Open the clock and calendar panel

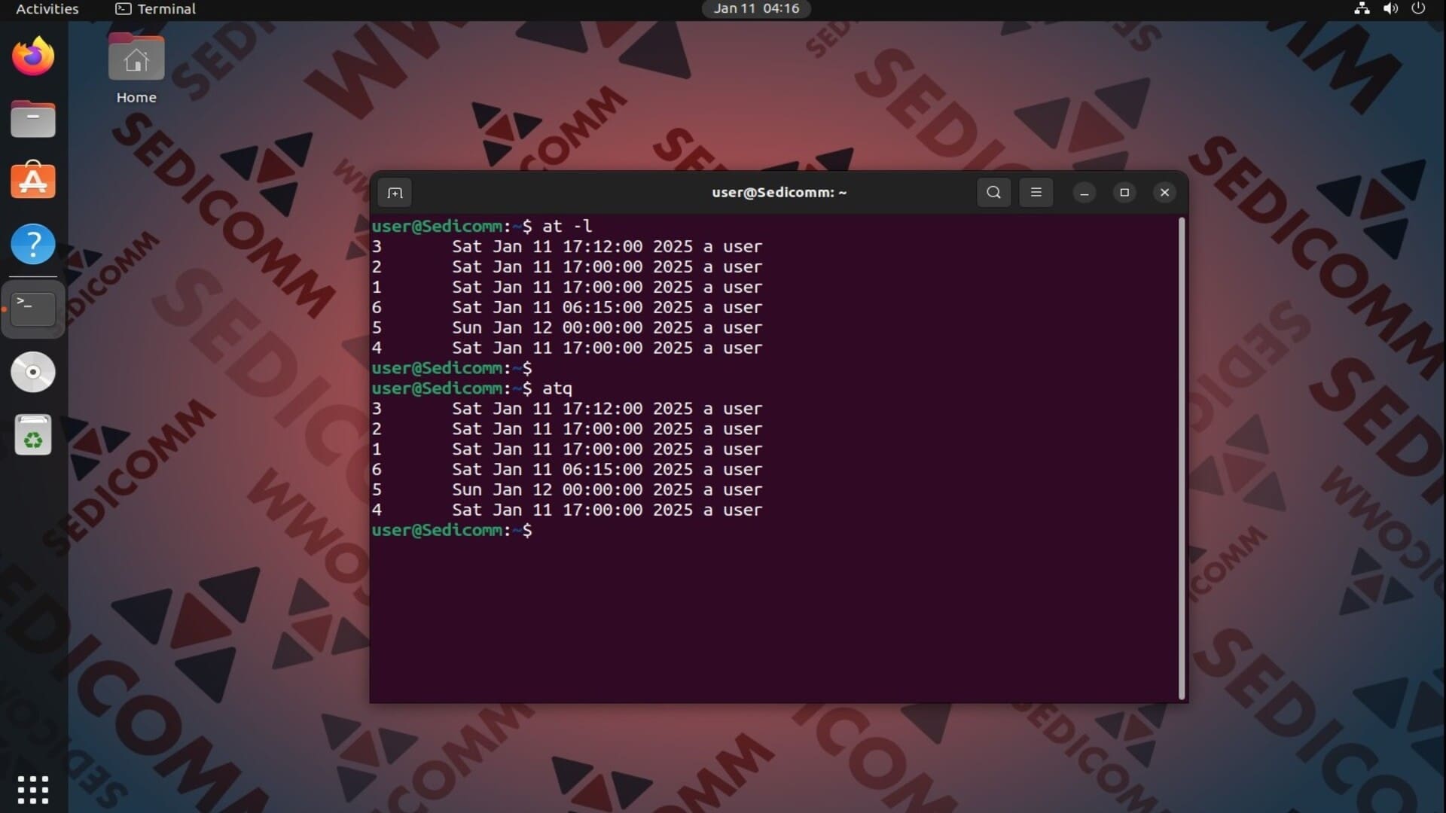[x=756, y=9]
